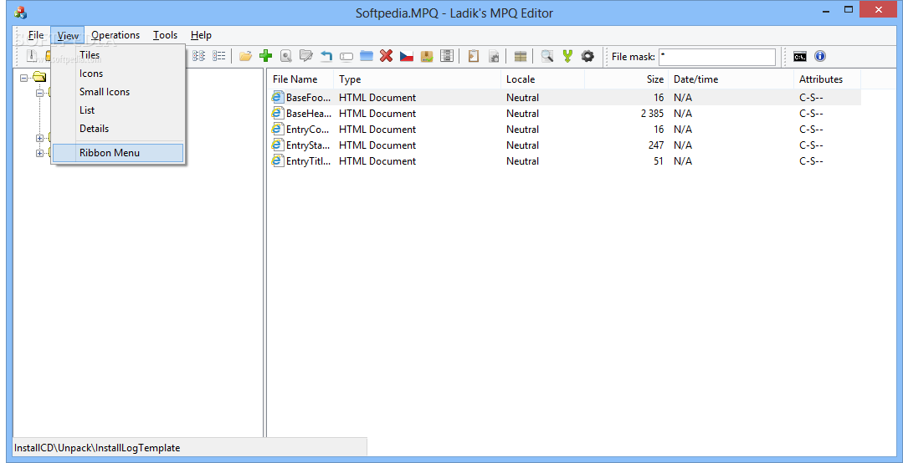Click the size value 247
Viewport: 903px width, 463px height.
pyautogui.click(x=656, y=145)
